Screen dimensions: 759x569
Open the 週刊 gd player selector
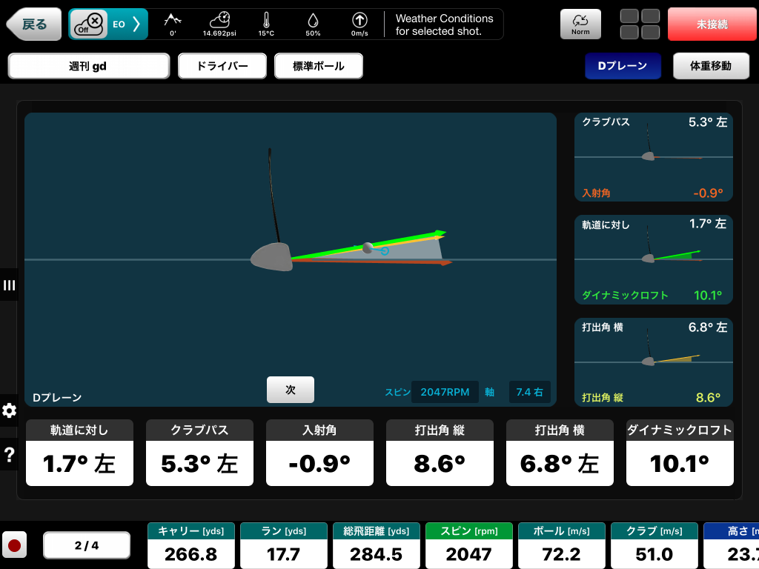pyautogui.click(x=89, y=66)
